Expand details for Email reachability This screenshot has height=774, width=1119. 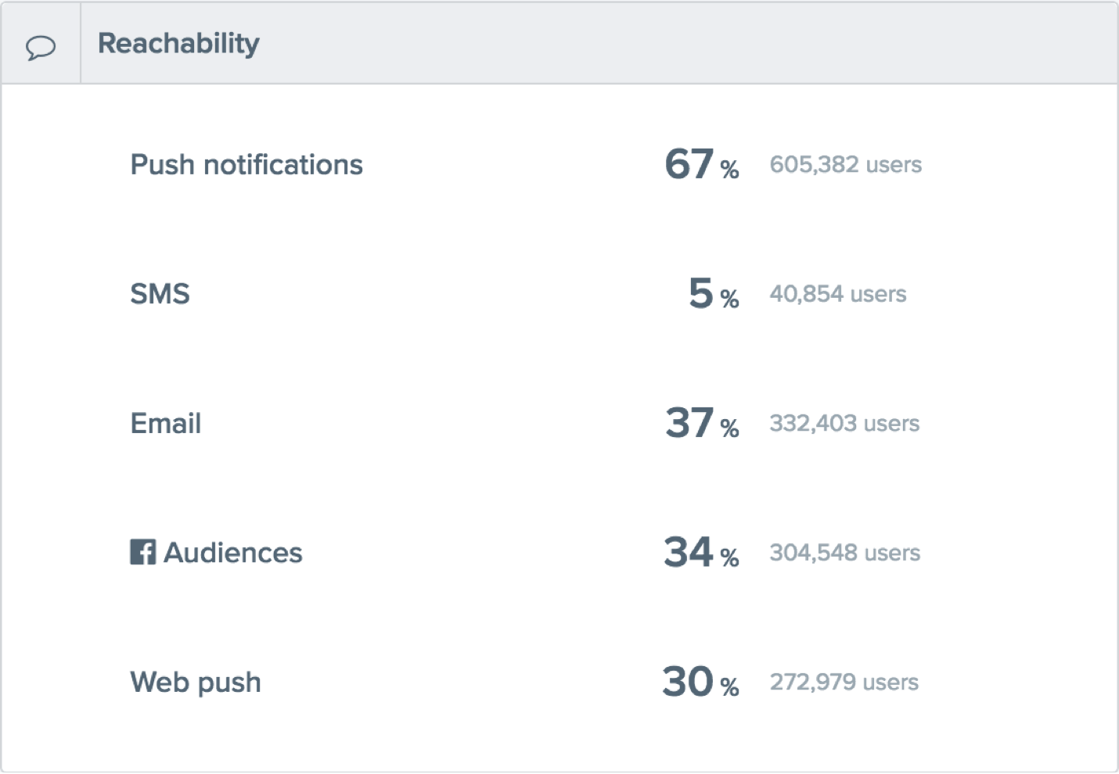165,423
